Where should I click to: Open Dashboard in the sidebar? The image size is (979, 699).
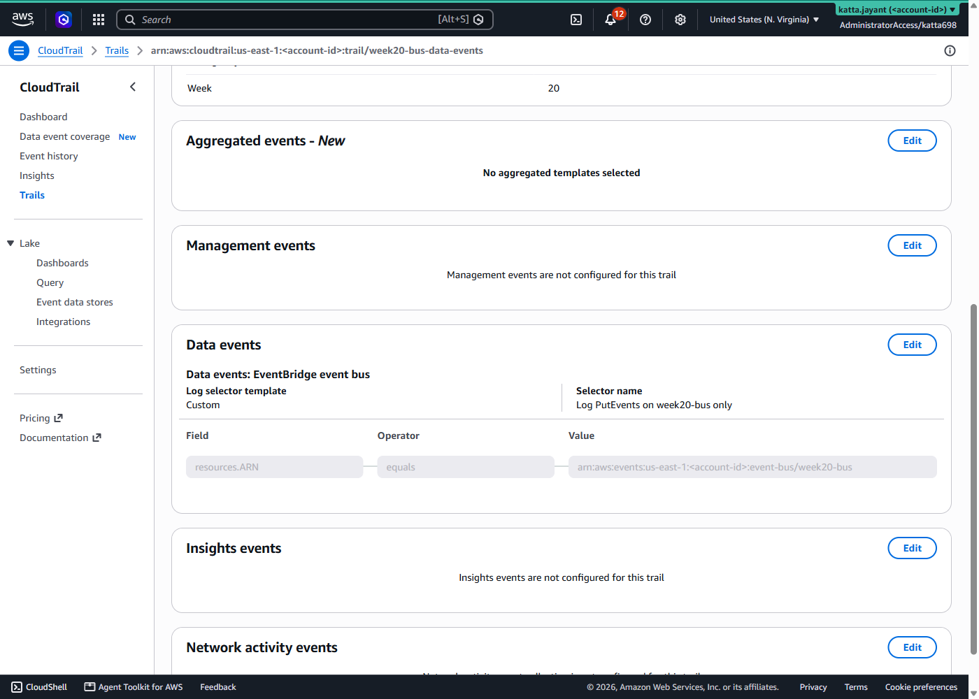pyautogui.click(x=43, y=117)
